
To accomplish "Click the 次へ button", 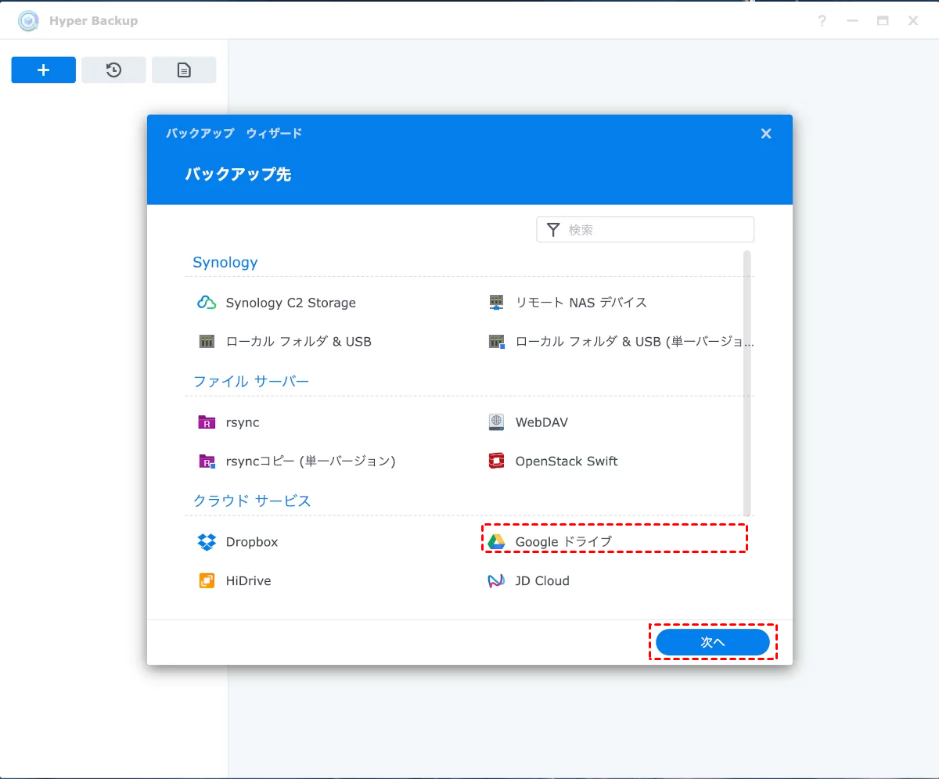I will tap(713, 642).
